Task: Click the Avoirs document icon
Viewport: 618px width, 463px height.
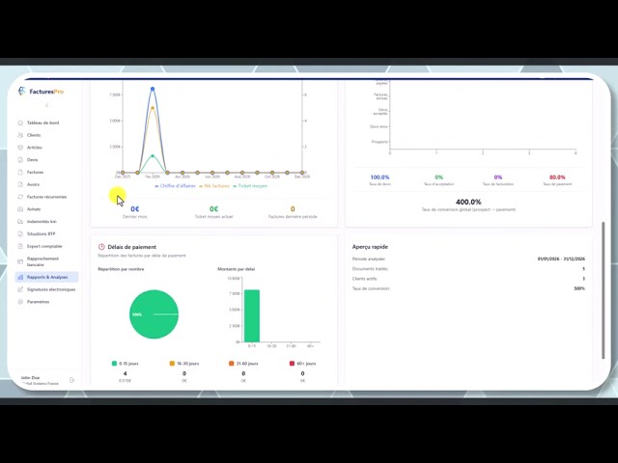Action: point(20,184)
